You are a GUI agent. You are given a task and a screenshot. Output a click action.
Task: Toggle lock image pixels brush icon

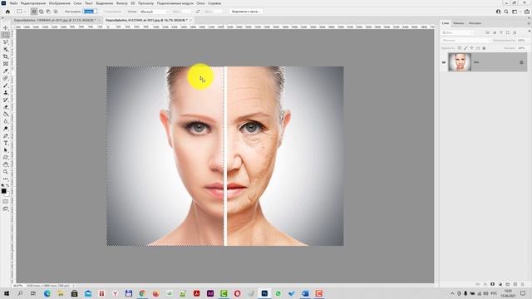[x=465, y=48]
